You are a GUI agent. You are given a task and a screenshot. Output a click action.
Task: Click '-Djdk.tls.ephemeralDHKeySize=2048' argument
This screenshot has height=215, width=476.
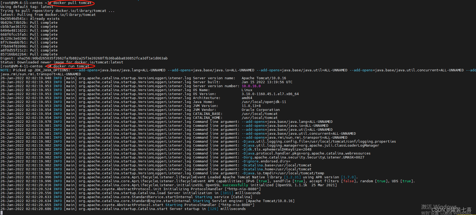(276, 149)
